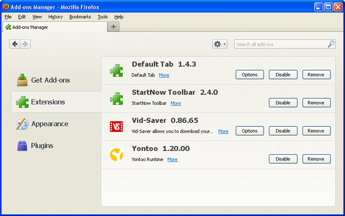
Task: Open Options for Vid-Saver
Action: pos(250,131)
